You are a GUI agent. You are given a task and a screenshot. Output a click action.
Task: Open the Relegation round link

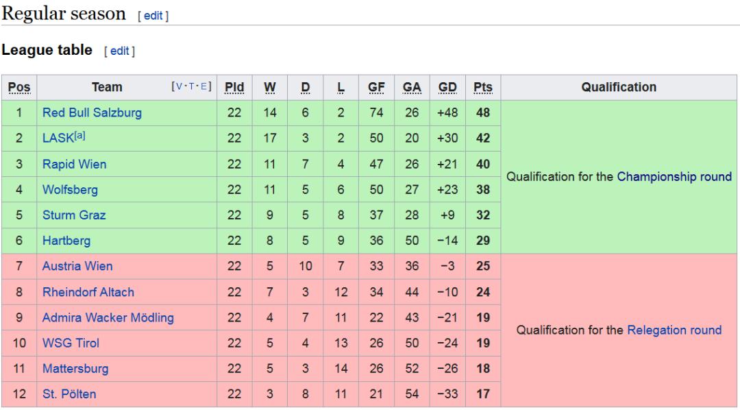[x=674, y=330]
